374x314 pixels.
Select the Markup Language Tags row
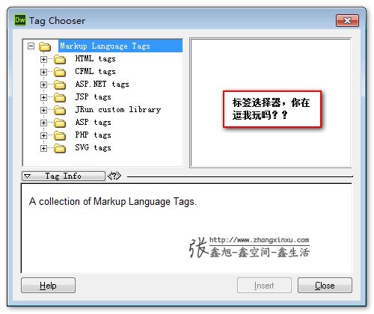click(120, 46)
